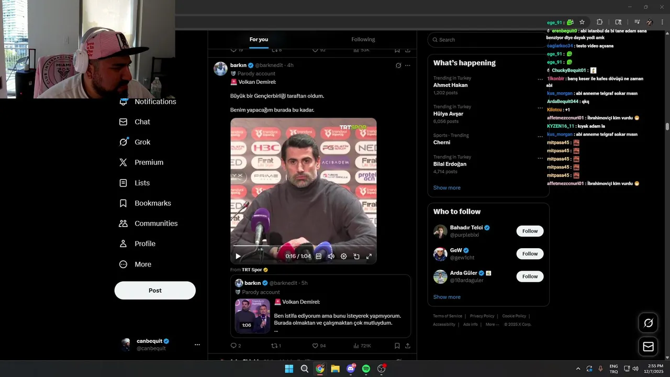Open more options for Ahmet Hakan trend
This screenshot has width=670, height=377.
[x=540, y=80]
